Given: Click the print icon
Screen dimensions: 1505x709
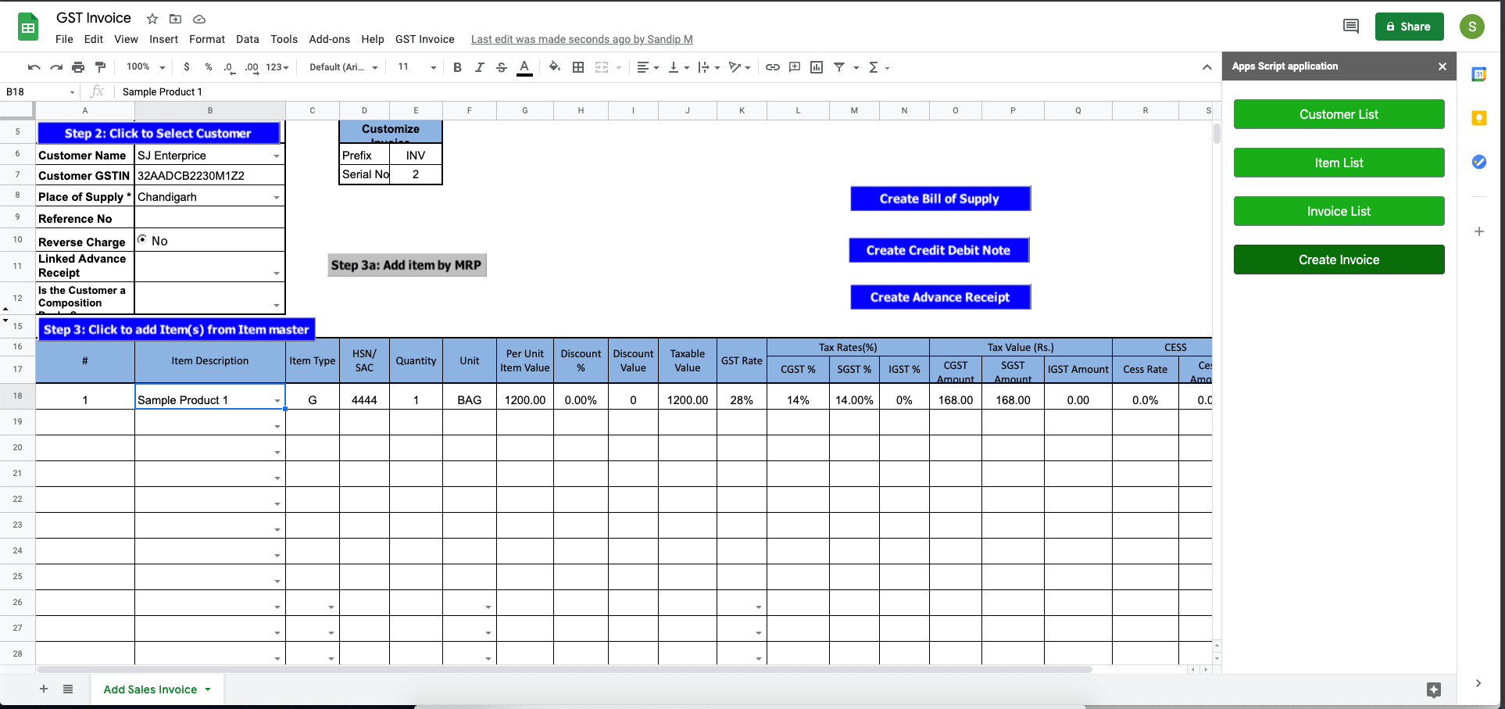Looking at the screenshot, I should (77, 67).
